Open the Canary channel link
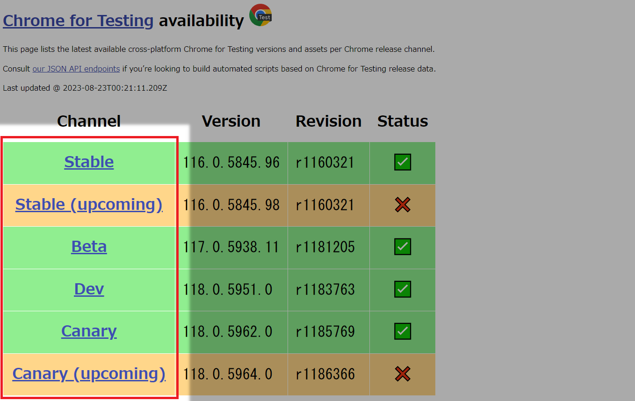 89,331
